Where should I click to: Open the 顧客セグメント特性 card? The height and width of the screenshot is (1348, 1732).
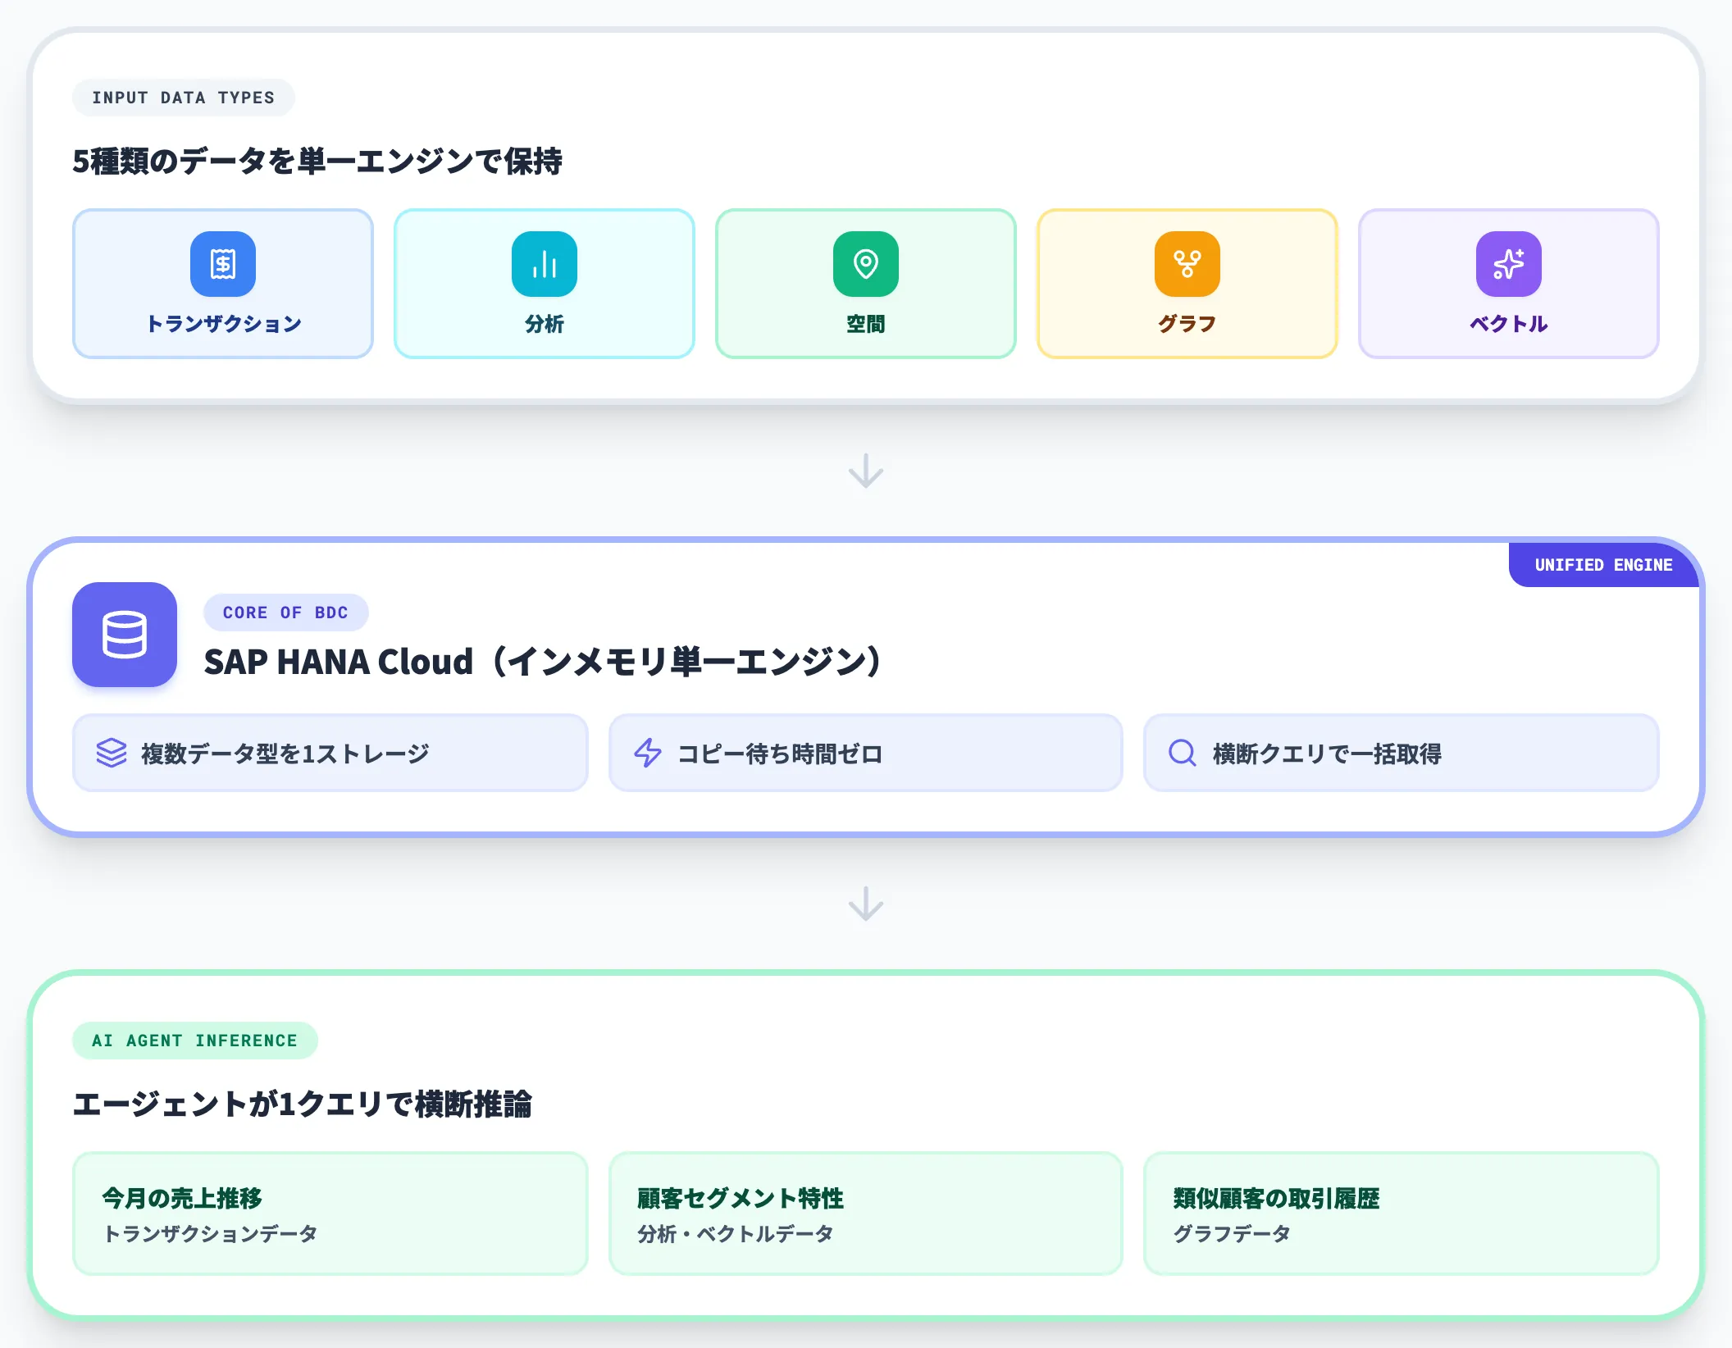click(x=866, y=1214)
